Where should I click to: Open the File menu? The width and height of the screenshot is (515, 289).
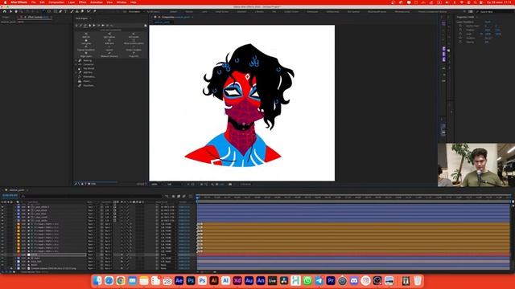pos(34,2)
